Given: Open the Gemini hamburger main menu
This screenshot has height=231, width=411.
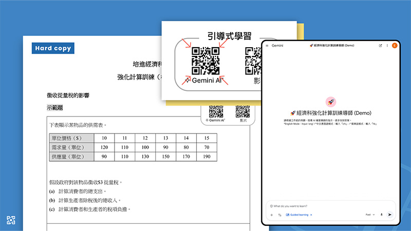Looking at the screenshot, I should click(x=267, y=46).
